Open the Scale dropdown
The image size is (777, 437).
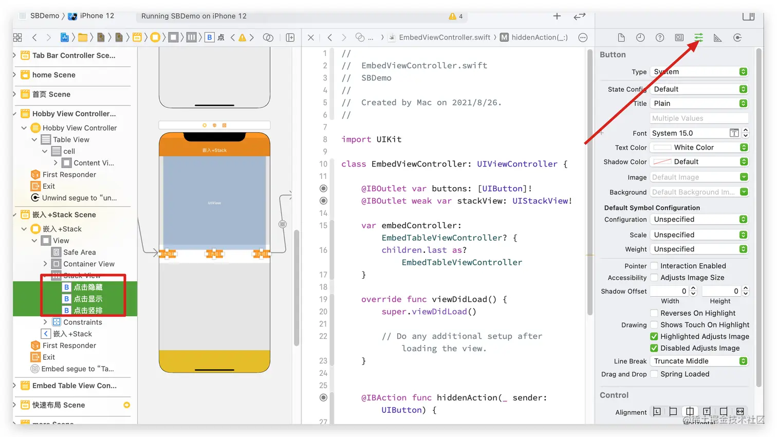pyautogui.click(x=699, y=235)
